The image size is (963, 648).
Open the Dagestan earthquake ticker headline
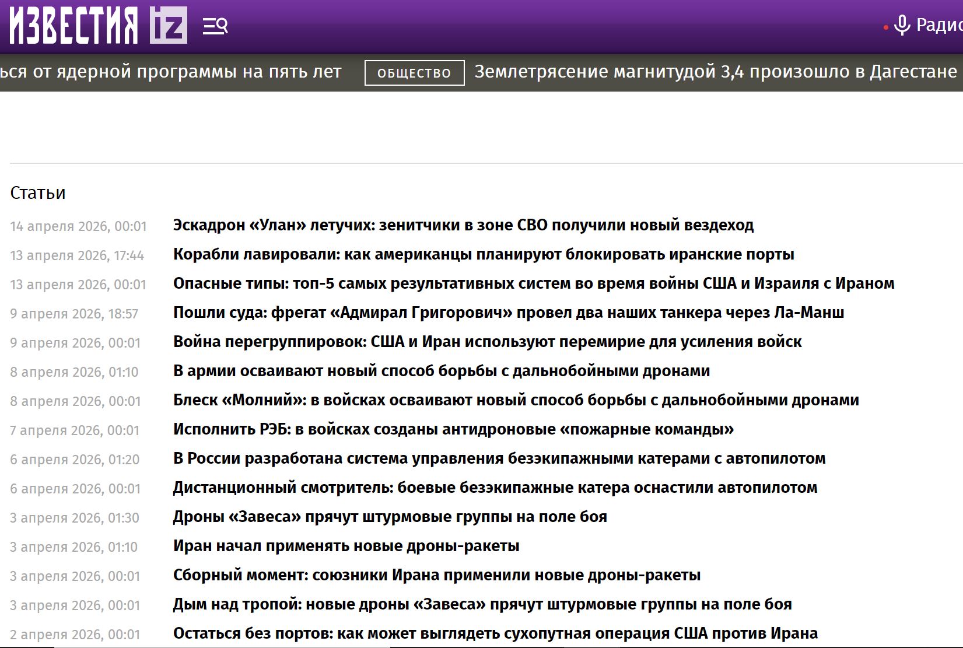click(715, 72)
